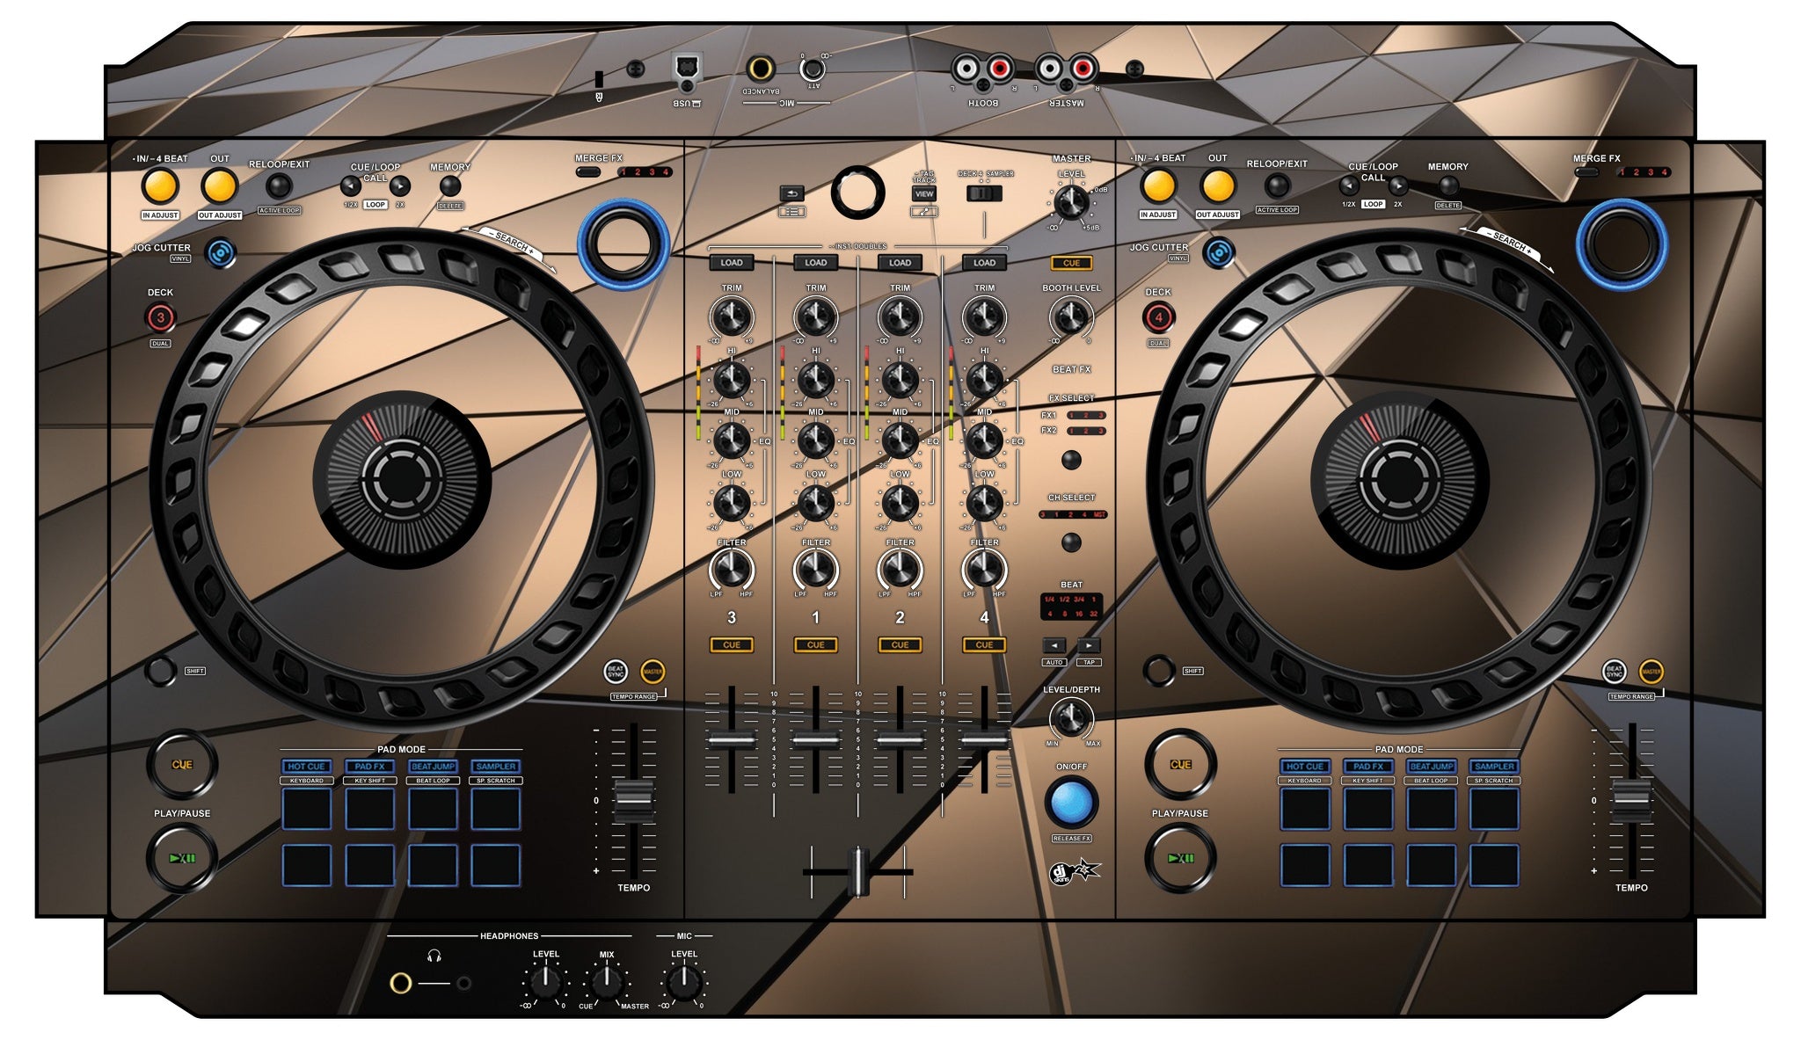Screen dimensions: 1801x1040
Task: Toggle the master CUE button below MASTER LEVEL
Action: click(1071, 263)
